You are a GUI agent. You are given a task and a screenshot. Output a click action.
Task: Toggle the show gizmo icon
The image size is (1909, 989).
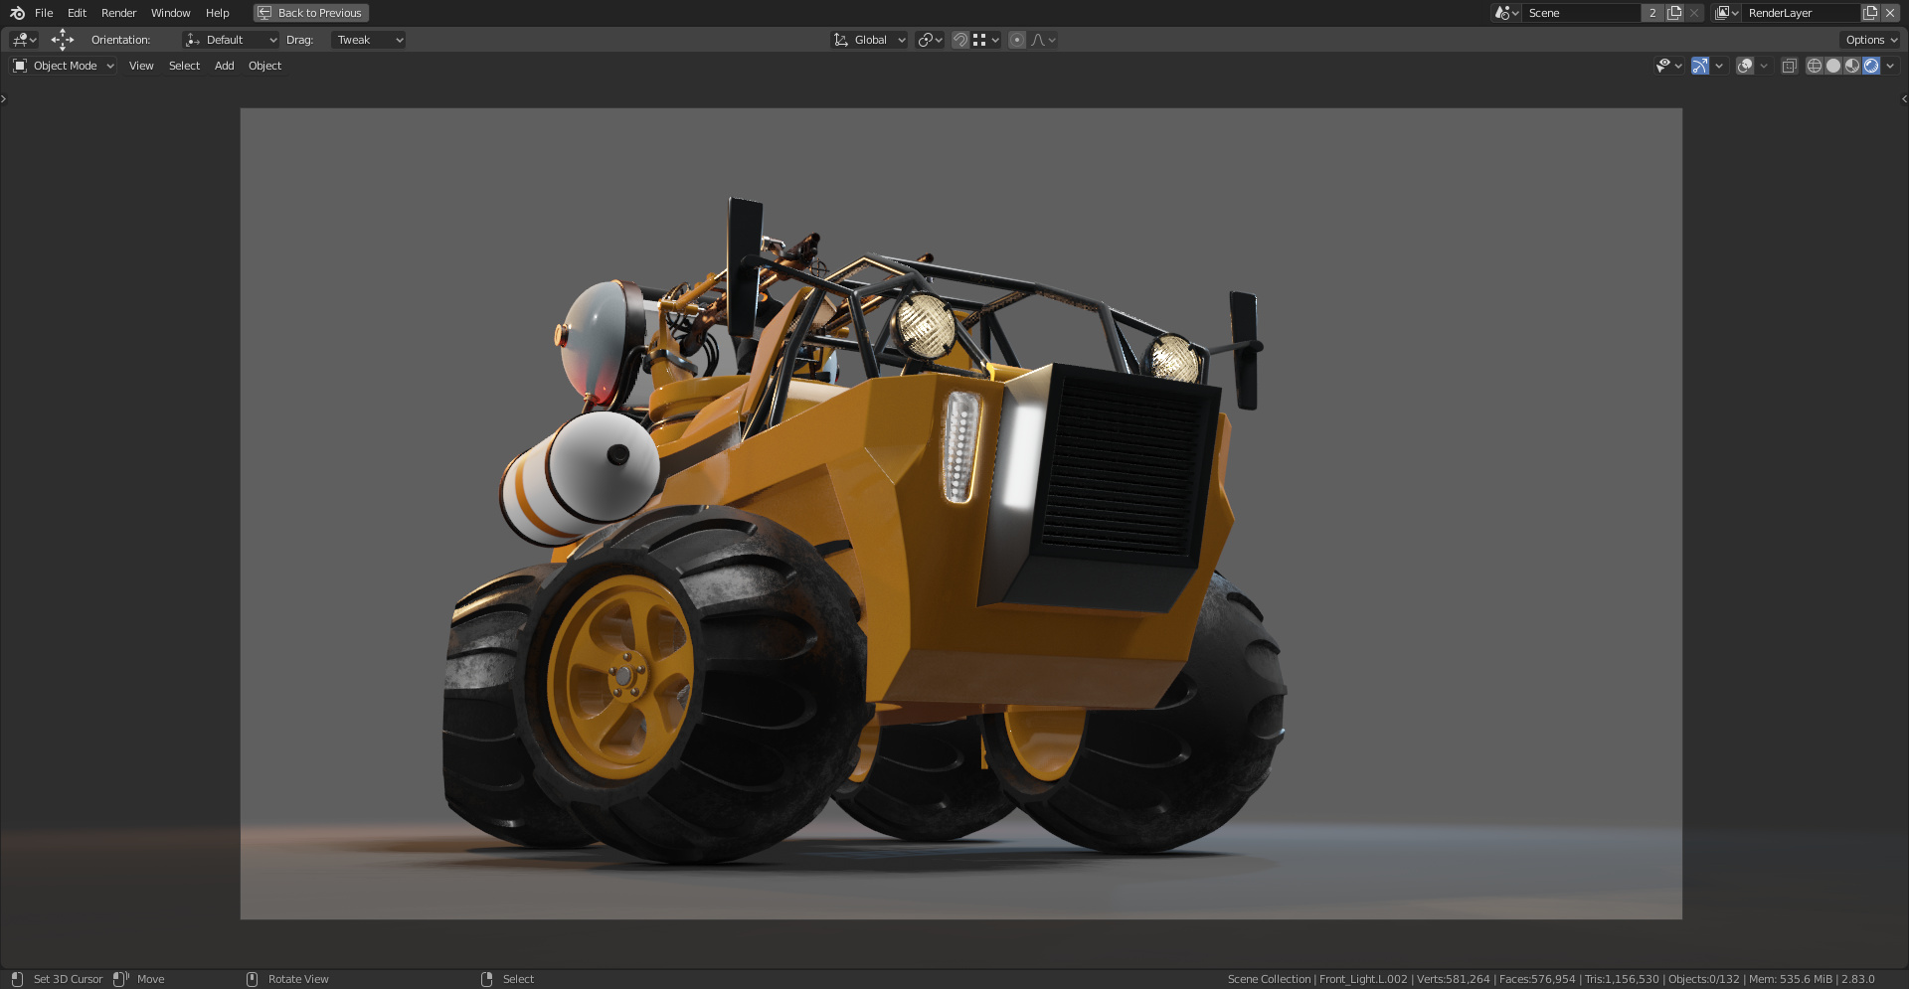coord(1700,66)
